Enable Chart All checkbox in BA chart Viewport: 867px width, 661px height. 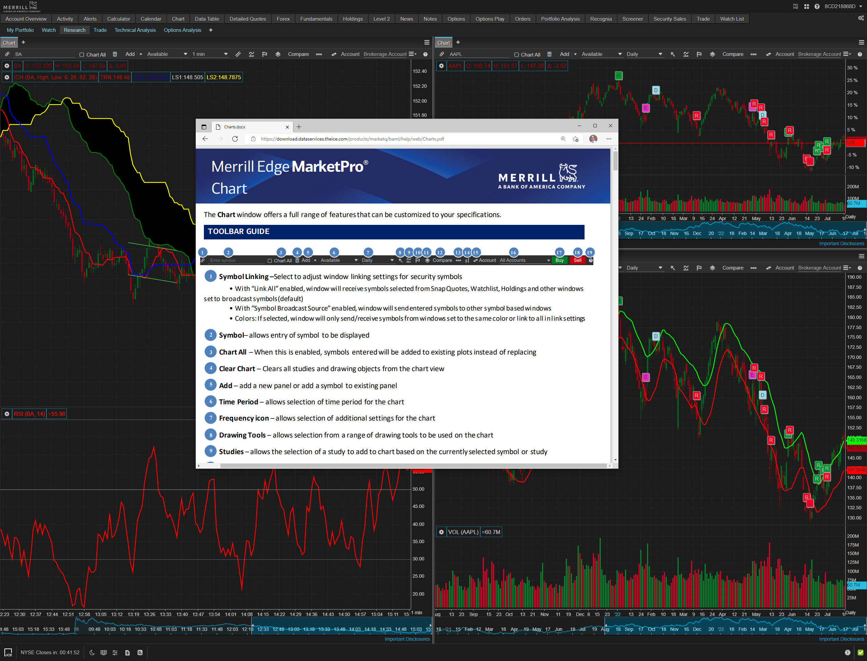[82, 55]
